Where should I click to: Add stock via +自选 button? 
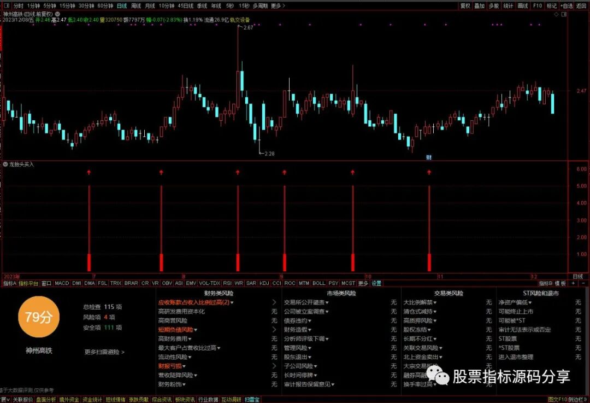click(567, 5)
